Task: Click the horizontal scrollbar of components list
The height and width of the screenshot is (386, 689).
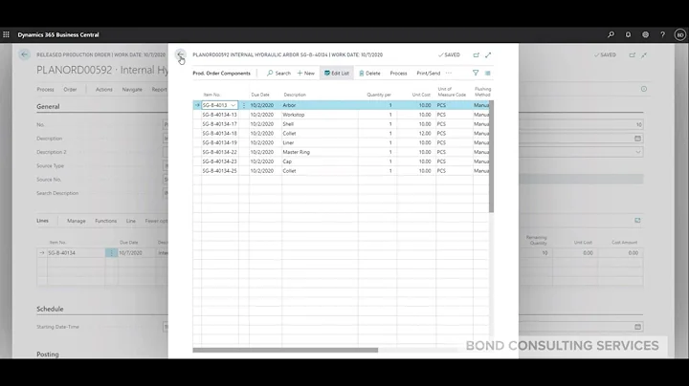Action: (x=285, y=350)
